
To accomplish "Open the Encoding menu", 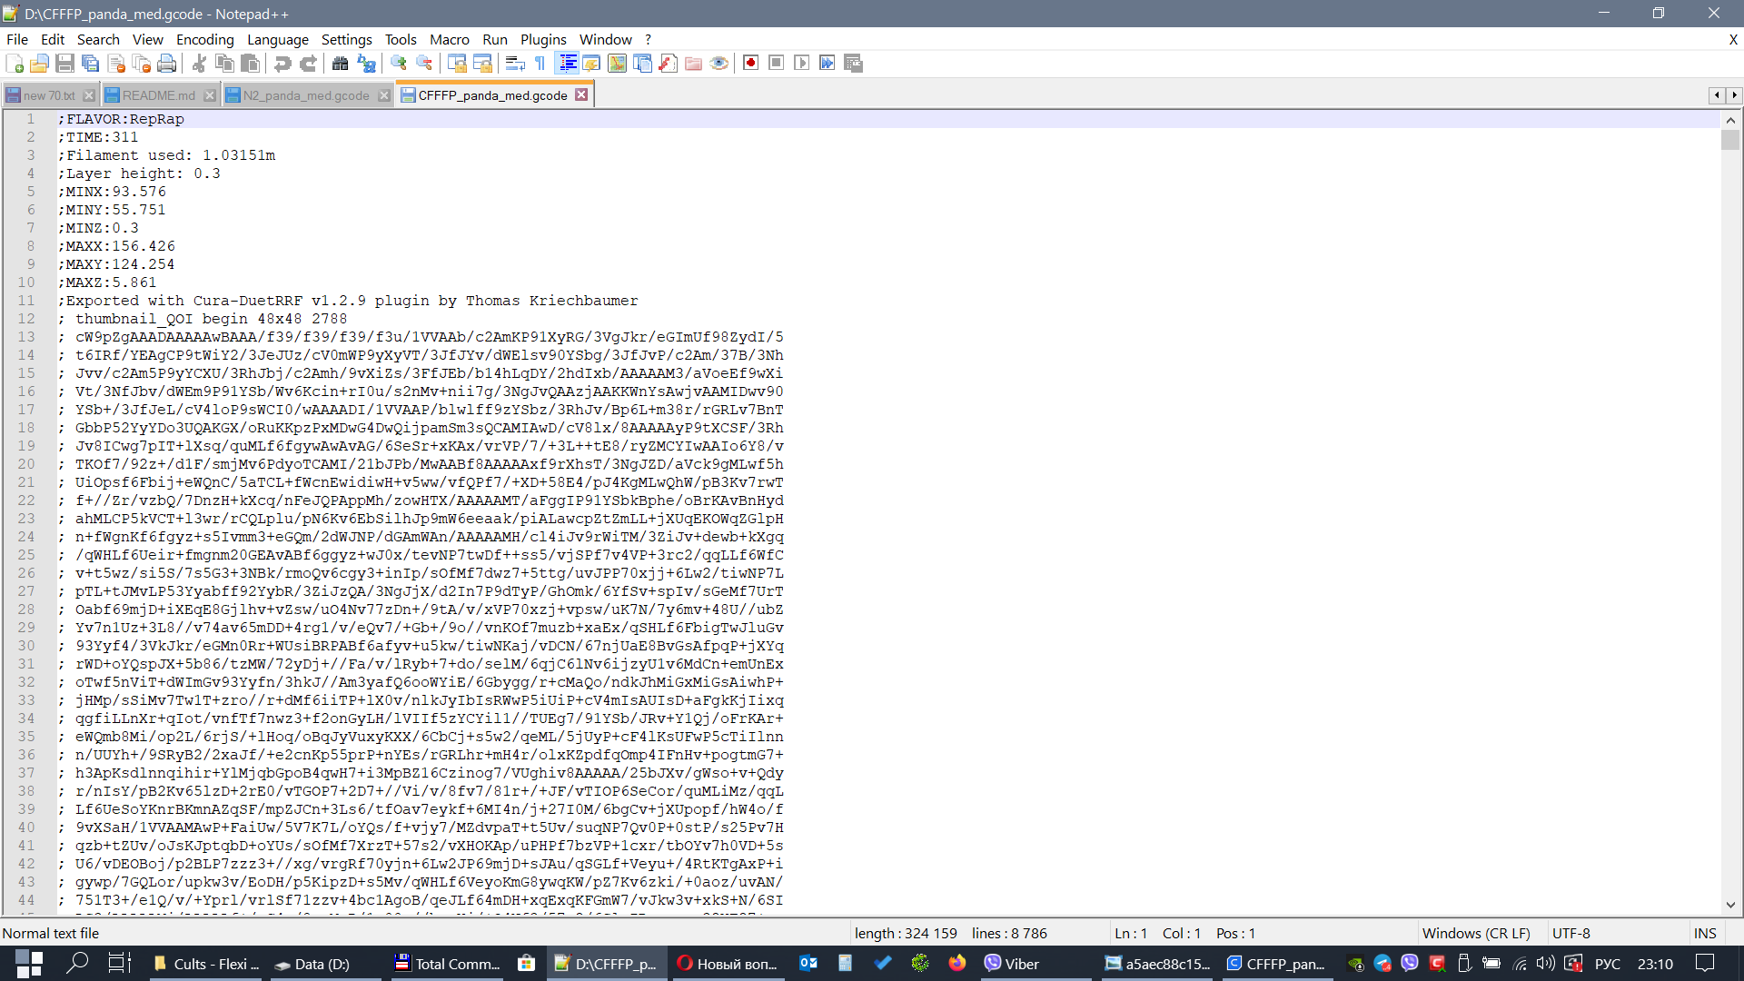I will pos(204,39).
